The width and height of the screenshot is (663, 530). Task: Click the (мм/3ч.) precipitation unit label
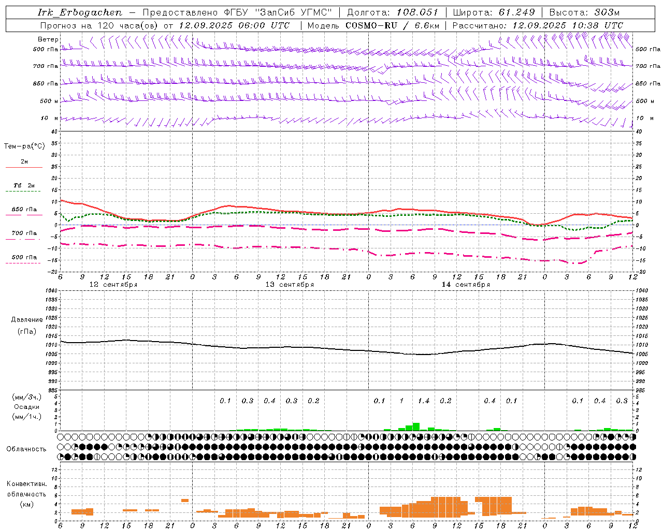pos(27,397)
